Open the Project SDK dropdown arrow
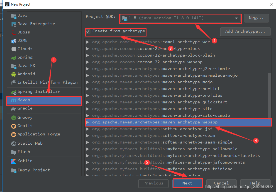The image size is (276, 192). pyautogui.click(x=236, y=18)
